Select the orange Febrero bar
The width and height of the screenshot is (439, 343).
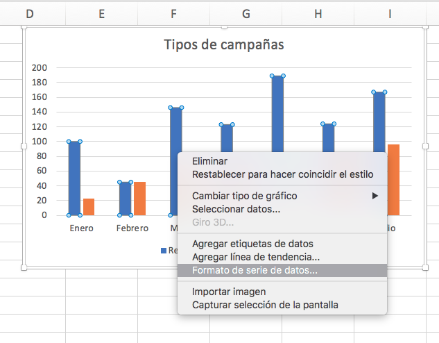[x=139, y=199]
